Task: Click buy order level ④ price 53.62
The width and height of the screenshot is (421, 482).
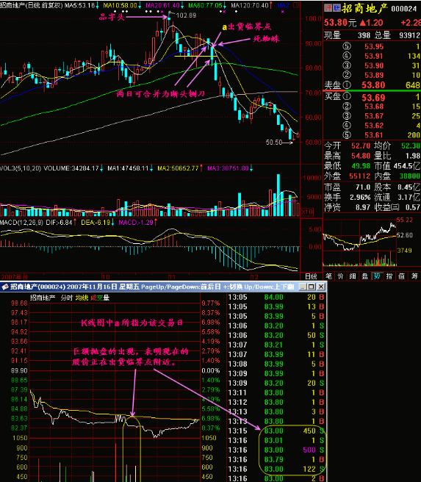Action: point(374,126)
